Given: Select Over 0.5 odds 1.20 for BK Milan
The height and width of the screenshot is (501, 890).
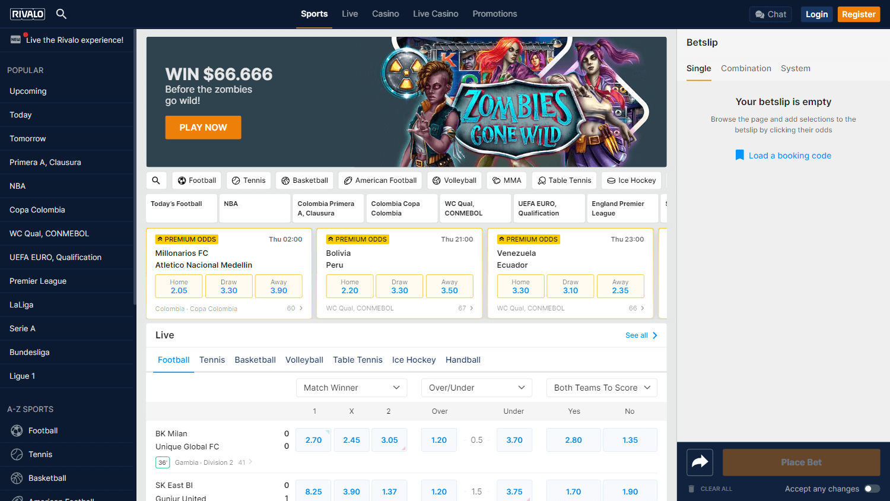Looking at the screenshot, I should tap(439, 440).
